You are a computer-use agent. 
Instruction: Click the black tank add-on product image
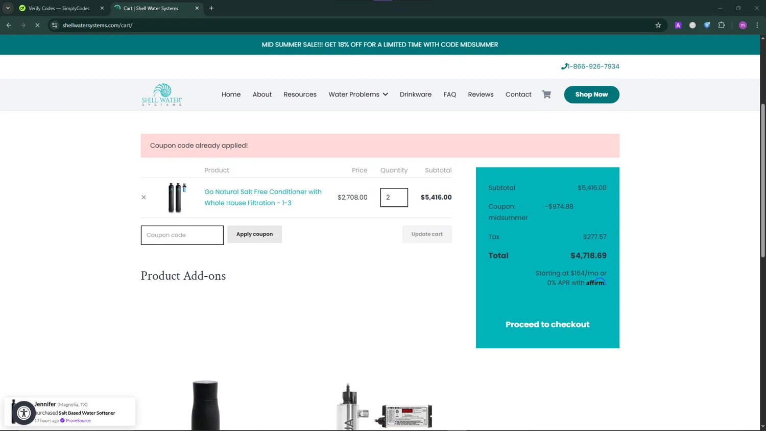pos(205,405)
